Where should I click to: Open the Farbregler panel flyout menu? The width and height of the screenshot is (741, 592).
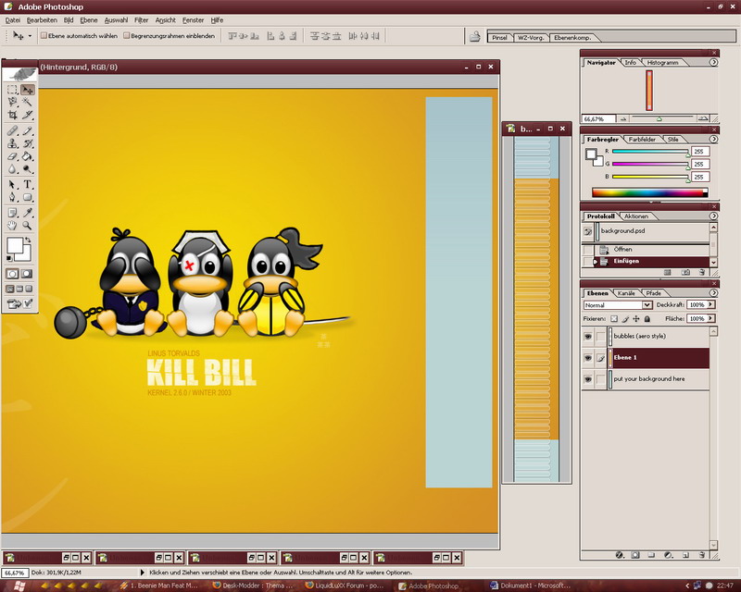pos(713,140)
